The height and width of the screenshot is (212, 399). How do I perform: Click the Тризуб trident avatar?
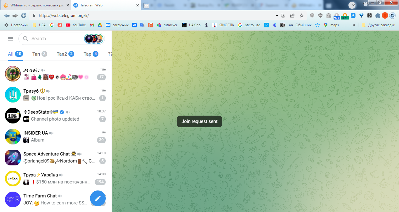13,95
